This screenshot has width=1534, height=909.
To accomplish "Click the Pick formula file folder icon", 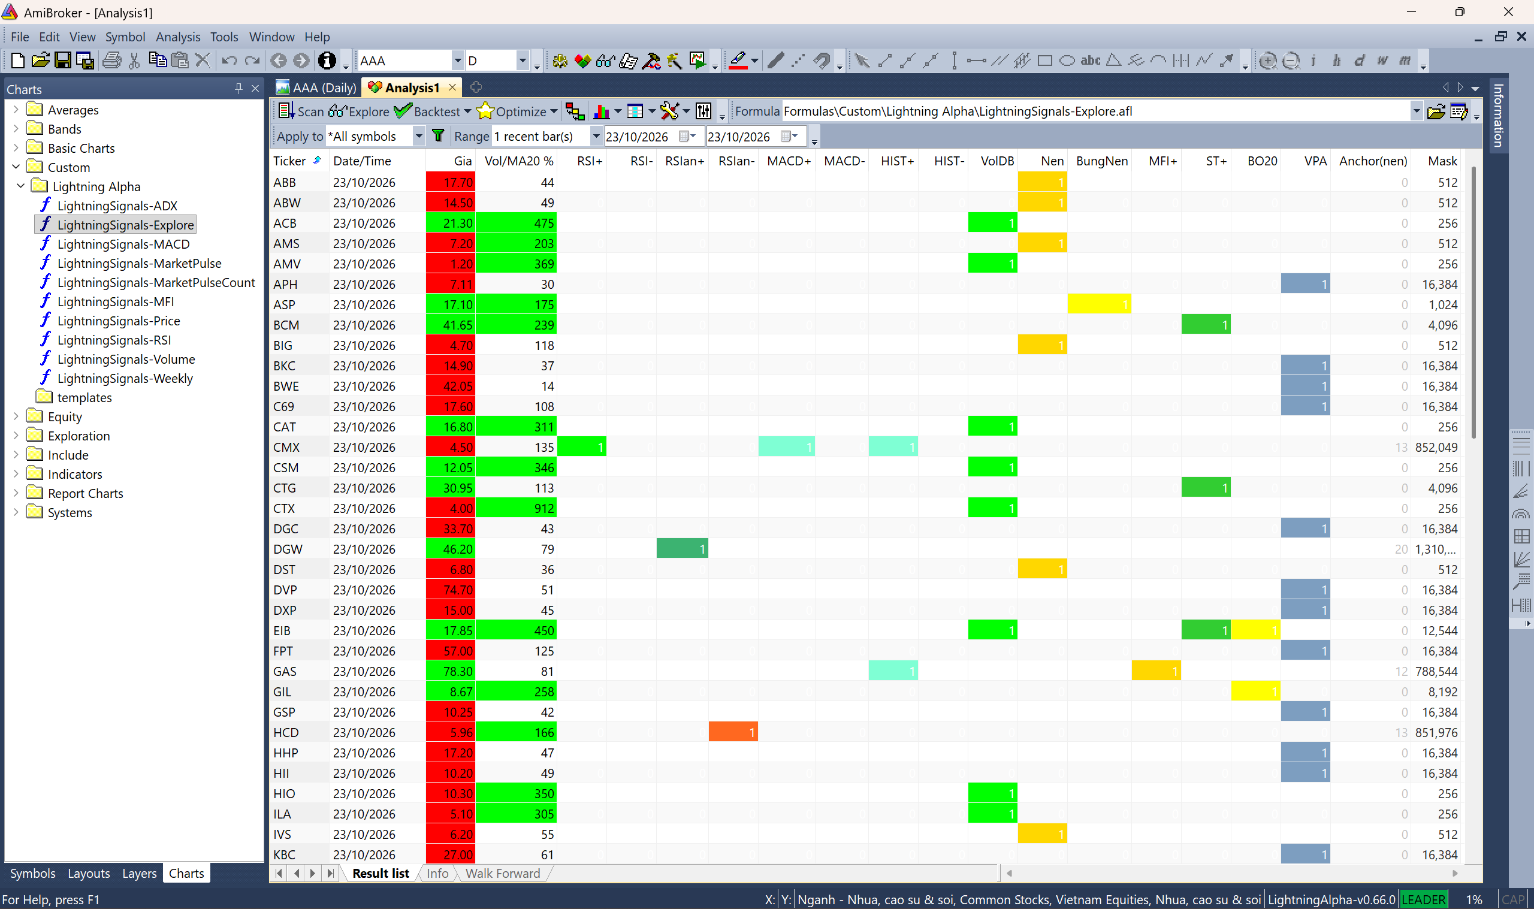I will (1435, 111).
